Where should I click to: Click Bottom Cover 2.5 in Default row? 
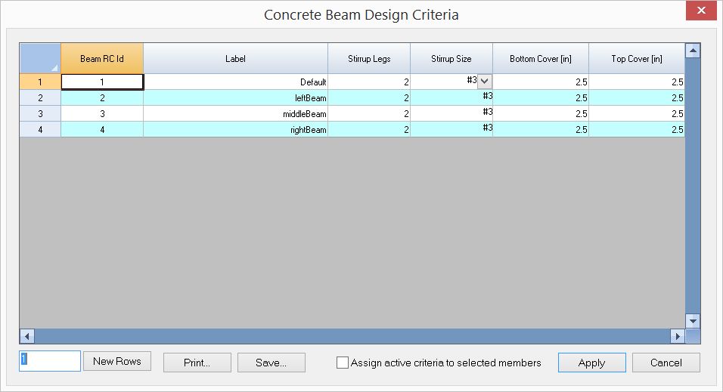point(541,82)
